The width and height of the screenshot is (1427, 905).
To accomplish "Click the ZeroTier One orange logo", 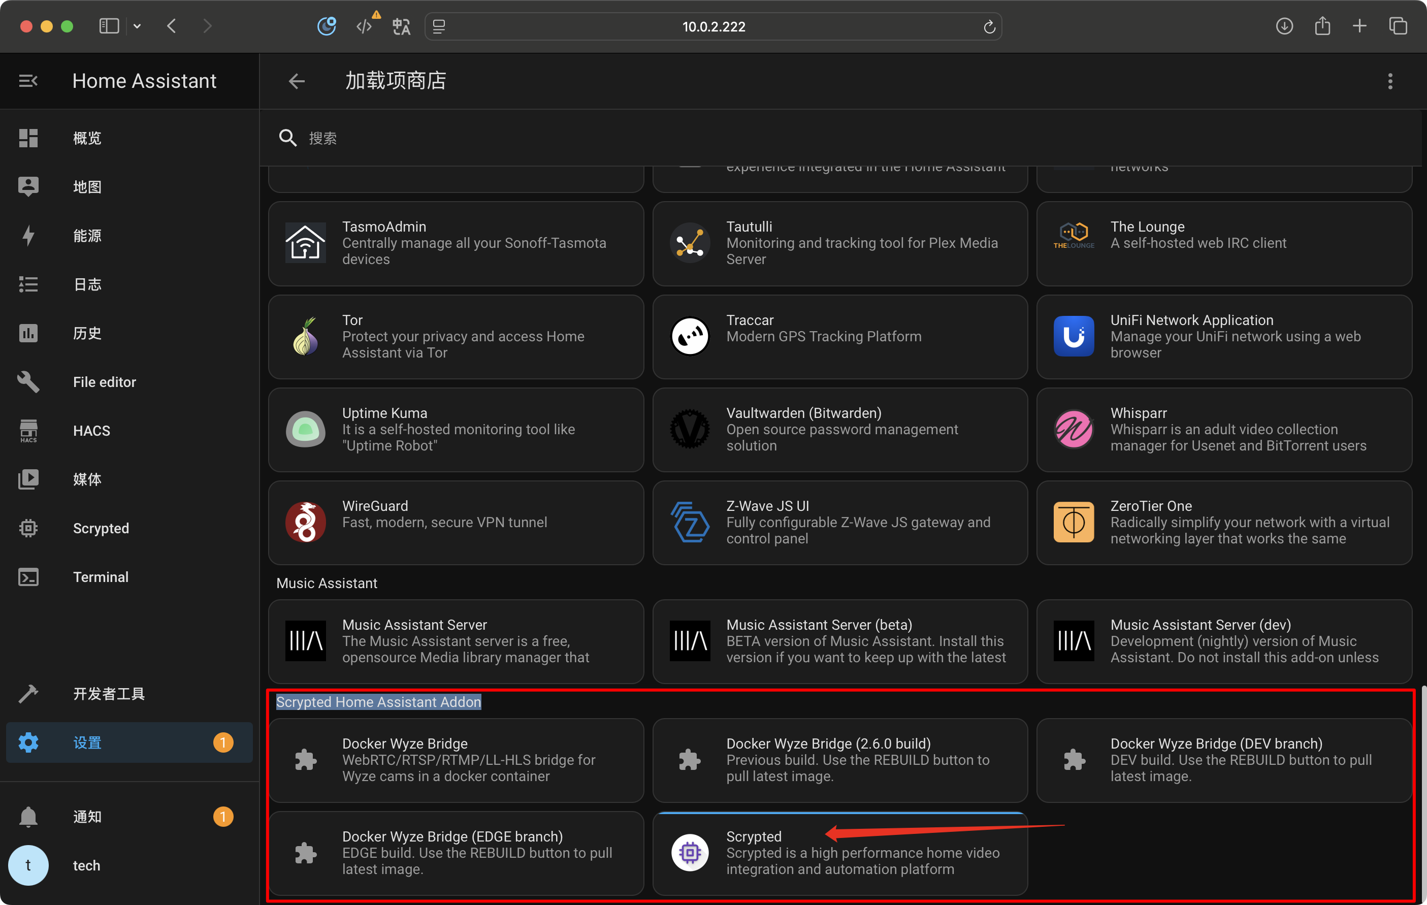I will pyautogui.click(x=1073, y=522).
